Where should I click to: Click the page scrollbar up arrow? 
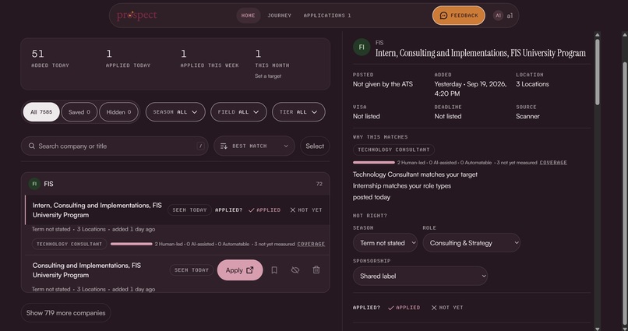(x=624, y=35)
